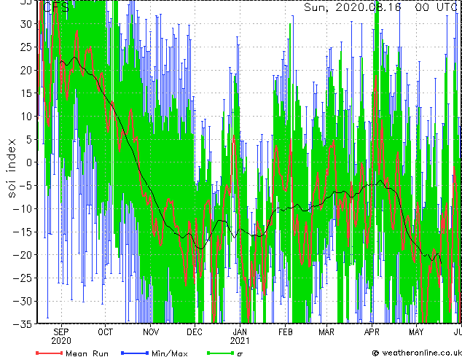The image size is (462, 357).
Task: Click the sigma symbol legend label
Action: click(x=240, y=354)
